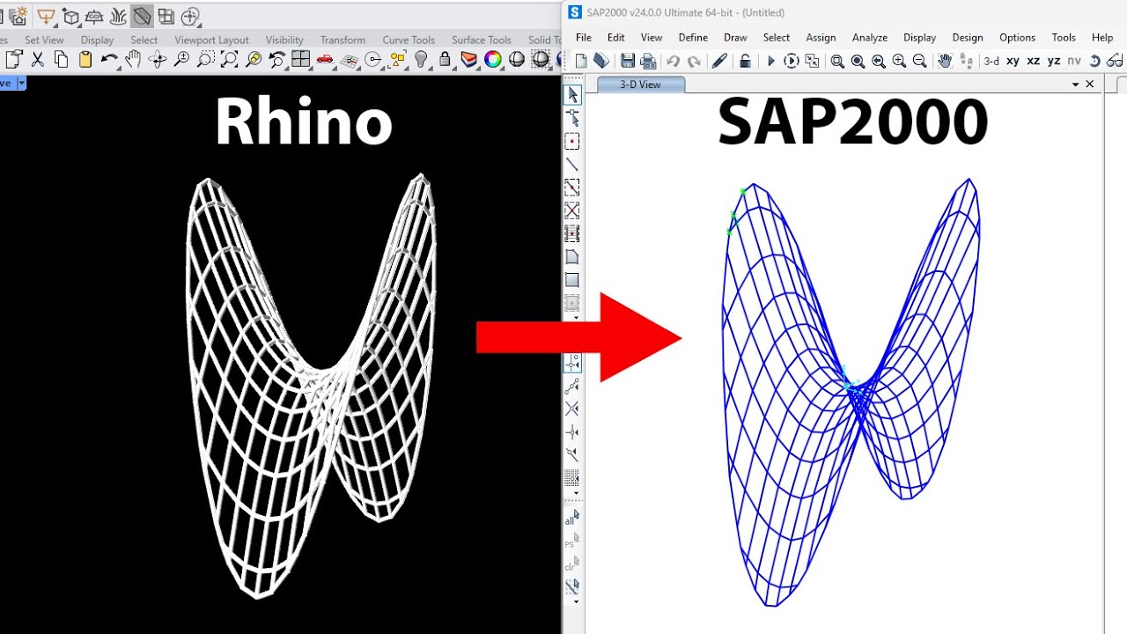Click the perspective glasses icon in SAP2000
Viewport: 1127px width, 634px height.
tap(1115, 61)
